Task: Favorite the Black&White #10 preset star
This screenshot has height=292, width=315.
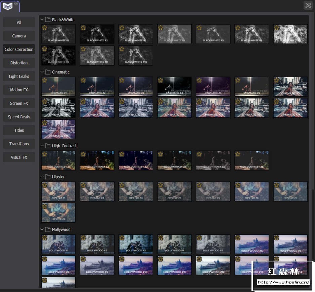Action: (122, 49)
